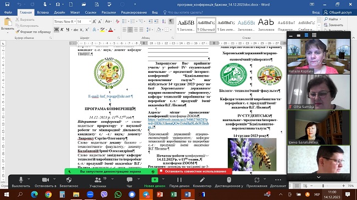Open Zoom Дополнительно more menu
The width and height of the screenshot is (357, 200).
[x=278, y=182]
